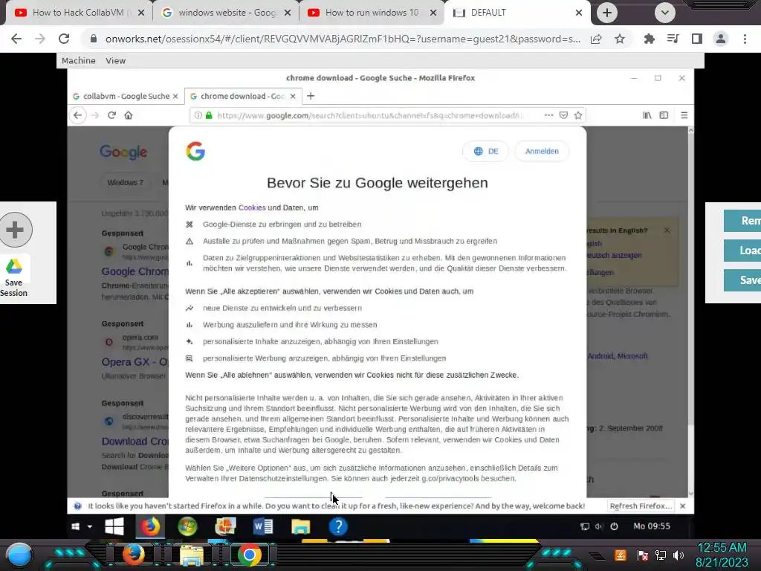761x571 pixels.
Task: Click the remote volume icon in tray
Action: (599, 526)
